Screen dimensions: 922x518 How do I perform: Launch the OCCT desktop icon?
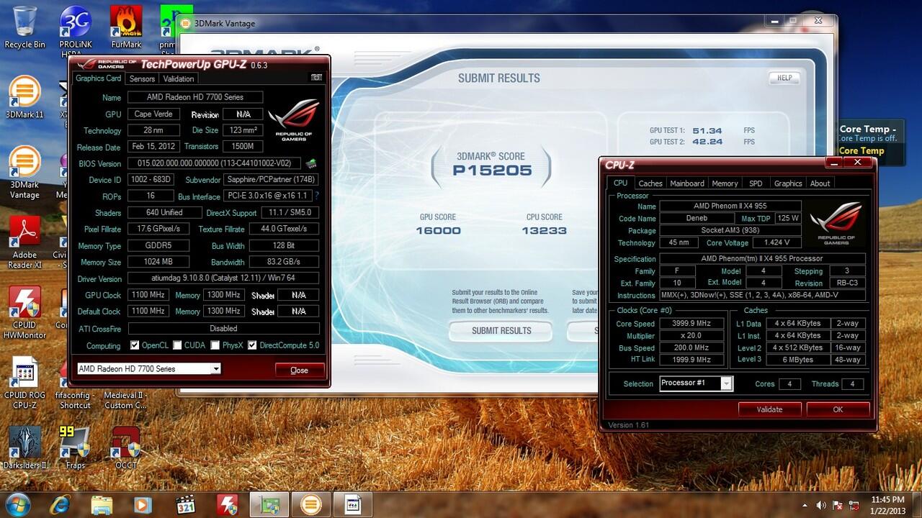point(125,447)
